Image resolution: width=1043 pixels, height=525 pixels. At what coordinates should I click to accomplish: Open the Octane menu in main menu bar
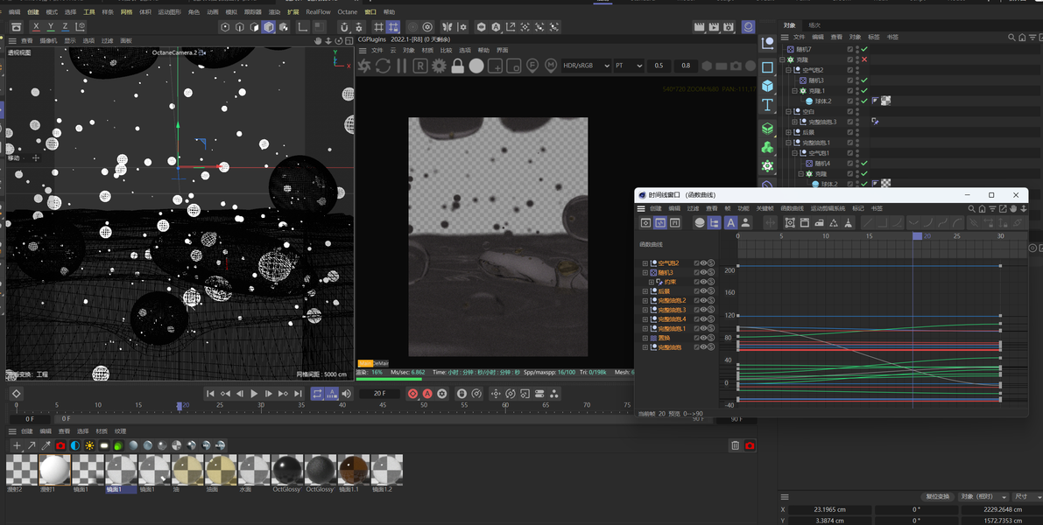pyautogui.click(x=347, y=12)
